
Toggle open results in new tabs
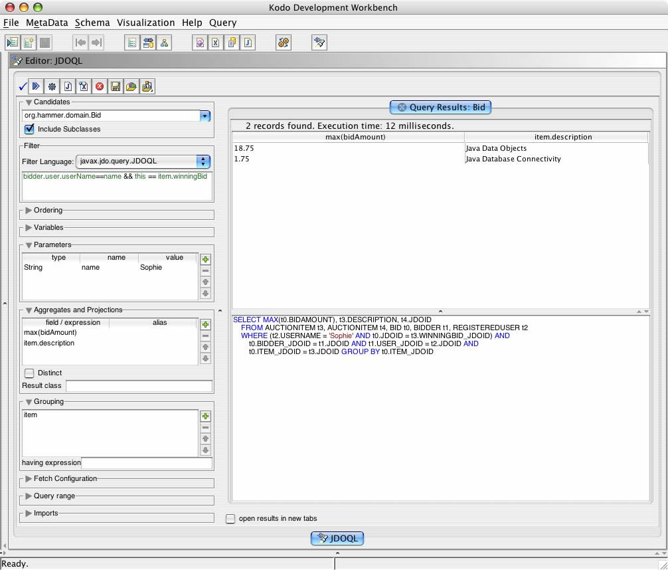tap(230, 519)
